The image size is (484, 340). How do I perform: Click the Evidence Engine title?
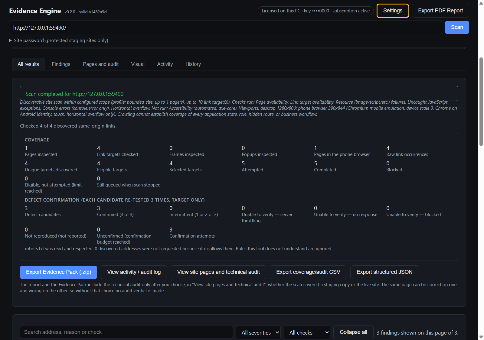(35, 11)
